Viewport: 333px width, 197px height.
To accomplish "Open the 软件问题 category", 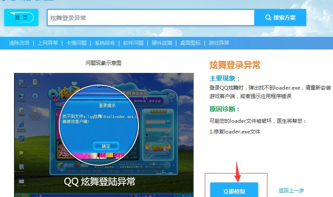I will [x=133, y=43].
